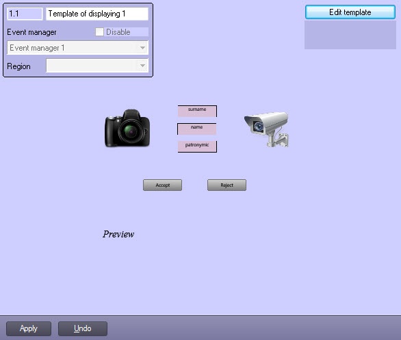This screenshot has width=401, height=340.
Task: Click the white surveillance camera icon
Action: coord(266,129)
